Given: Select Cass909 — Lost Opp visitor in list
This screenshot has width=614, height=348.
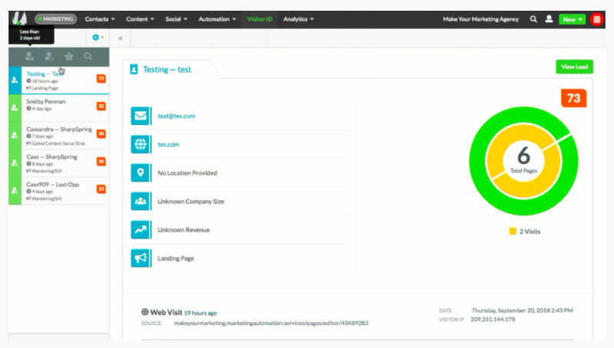Looking at the screenshot, I should pyautogui.click(x=59, y=191).
